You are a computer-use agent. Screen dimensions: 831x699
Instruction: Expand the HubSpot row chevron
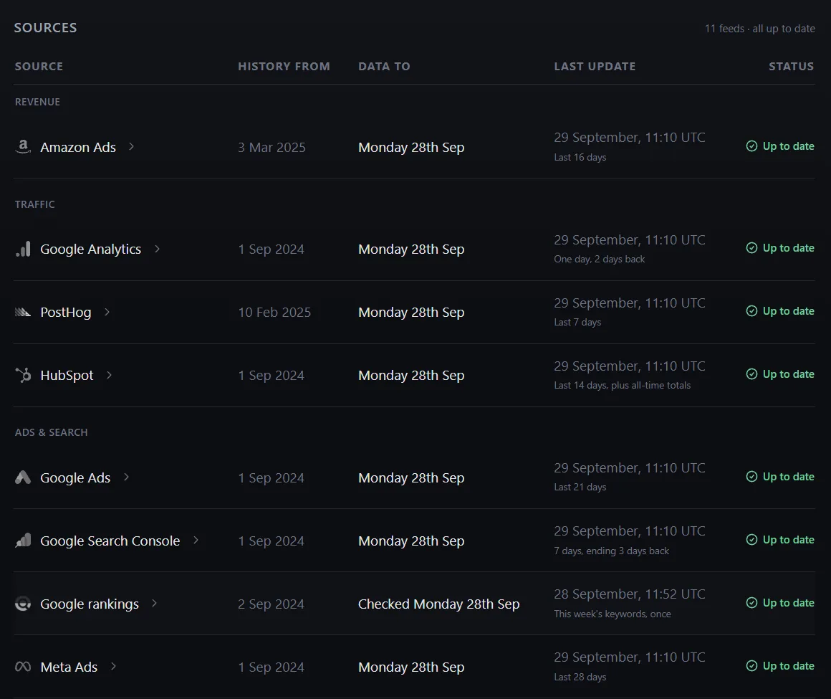[x=109, y=375]
